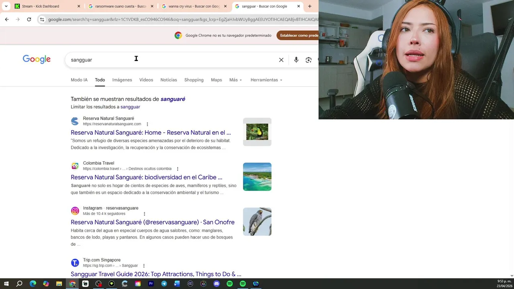The image size is (514, 289).
Task: Open Adobe Premiere Pro from the taskbar
Action: click(x=151, y=284)
